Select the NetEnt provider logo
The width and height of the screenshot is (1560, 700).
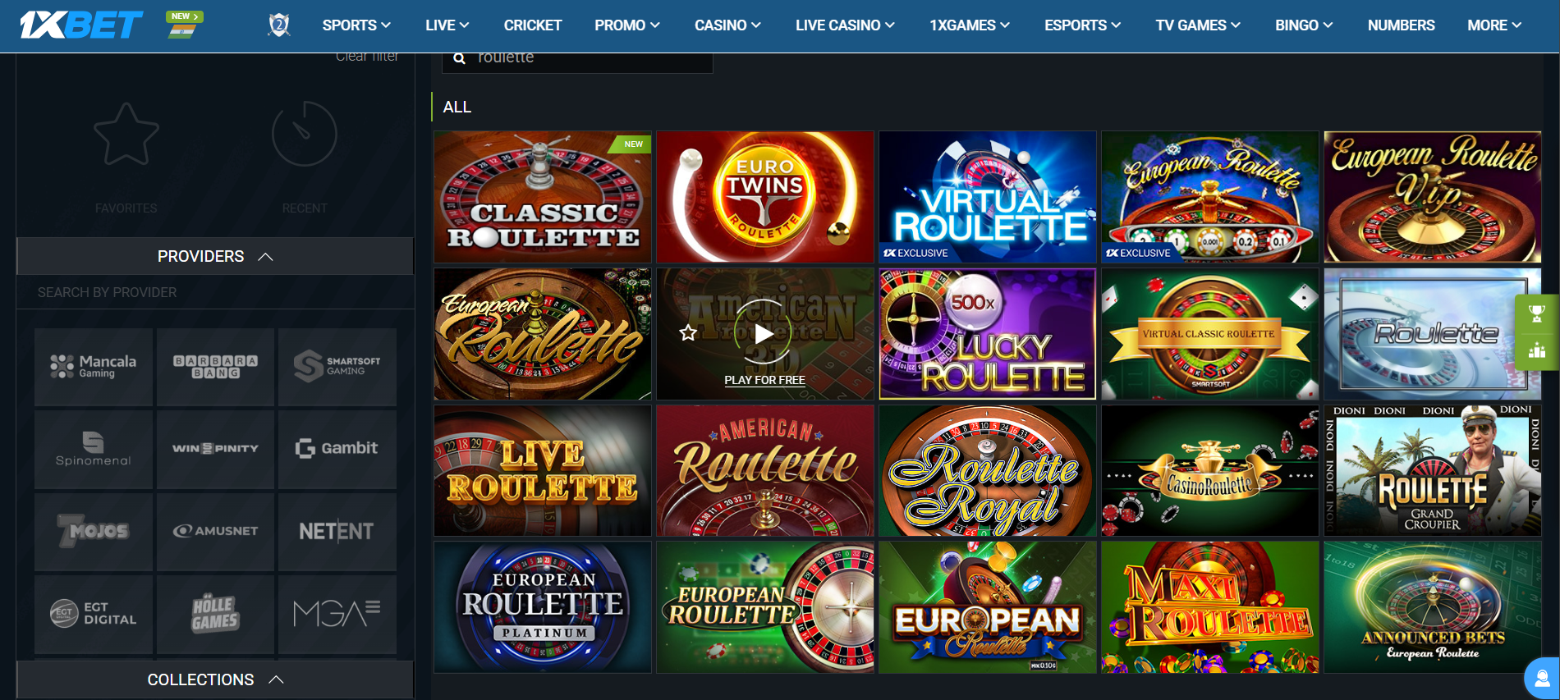click(x=337, y=532)
